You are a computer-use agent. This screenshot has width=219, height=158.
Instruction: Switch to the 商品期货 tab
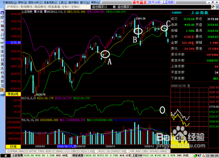pos(40,7)
